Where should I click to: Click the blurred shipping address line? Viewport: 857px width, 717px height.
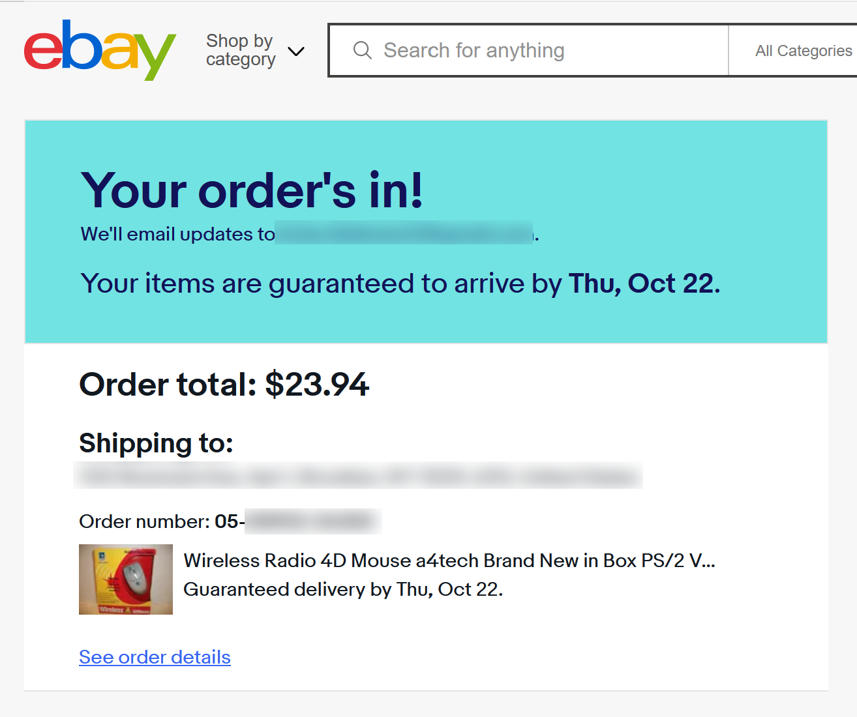[359, 475]
